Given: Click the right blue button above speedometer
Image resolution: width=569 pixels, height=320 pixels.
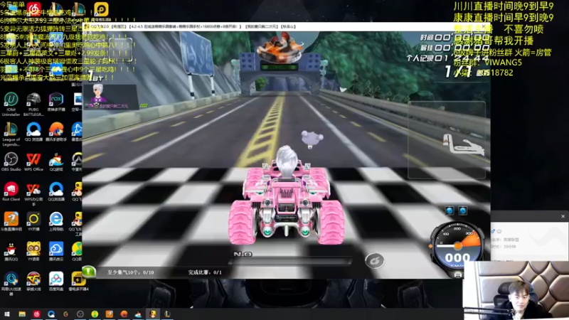Looking at the screenshot, I should pyautogui.click(x=462, y=210).
